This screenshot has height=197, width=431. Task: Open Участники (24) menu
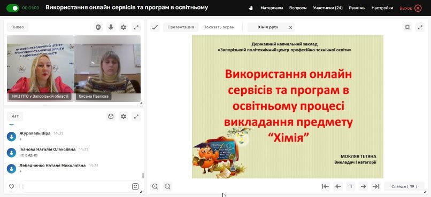(328, 8)
